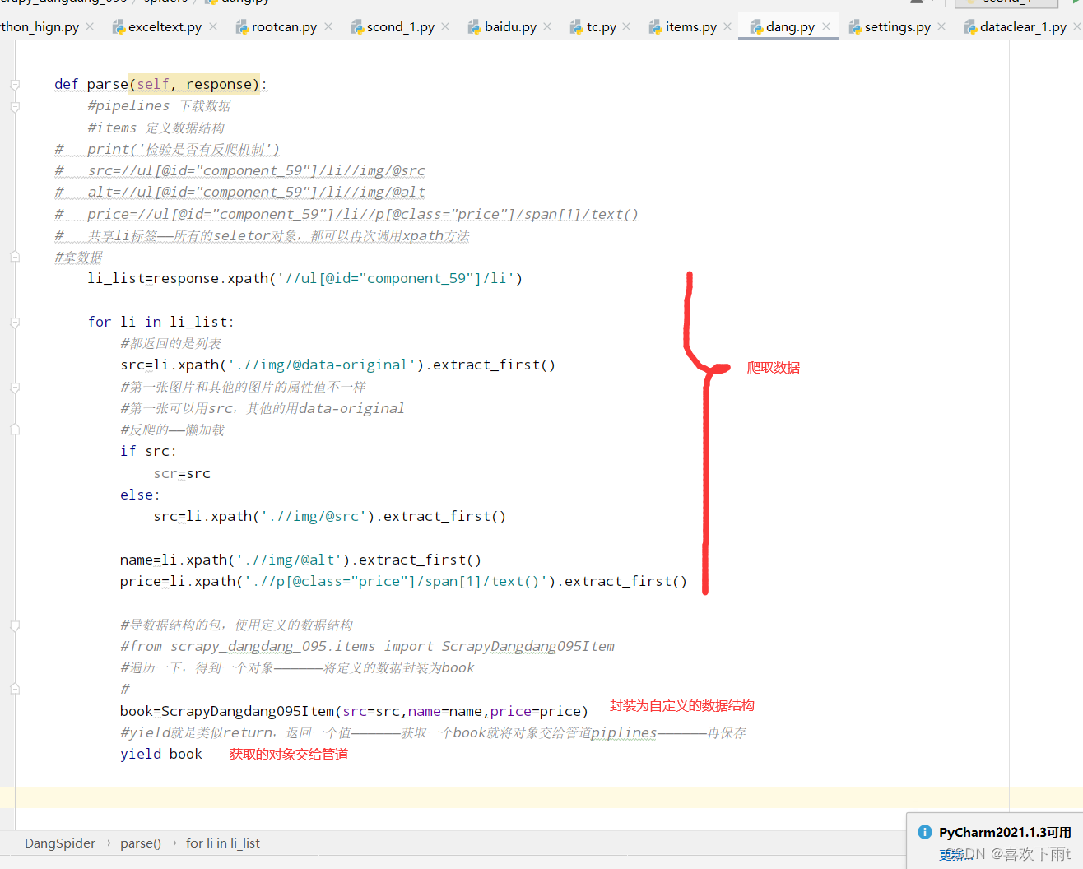The height and width of the screenshot is (869, 1083).
Task: Click the 'def parse(self, response):' line
Action: [x=160, y=84]
